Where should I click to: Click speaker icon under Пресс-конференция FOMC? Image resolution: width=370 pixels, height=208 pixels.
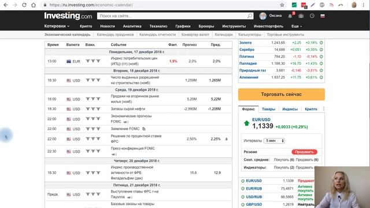coord(114,154)
